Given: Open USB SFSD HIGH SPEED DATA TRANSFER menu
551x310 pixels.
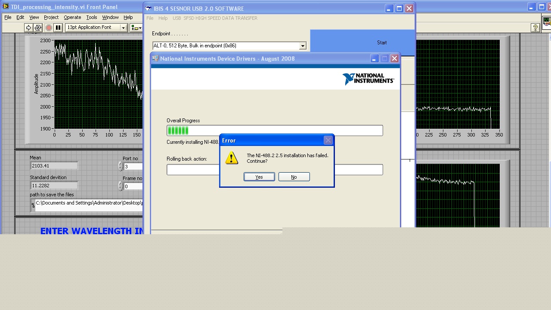Looking at the screenshot, I should [x=215, y=18].
